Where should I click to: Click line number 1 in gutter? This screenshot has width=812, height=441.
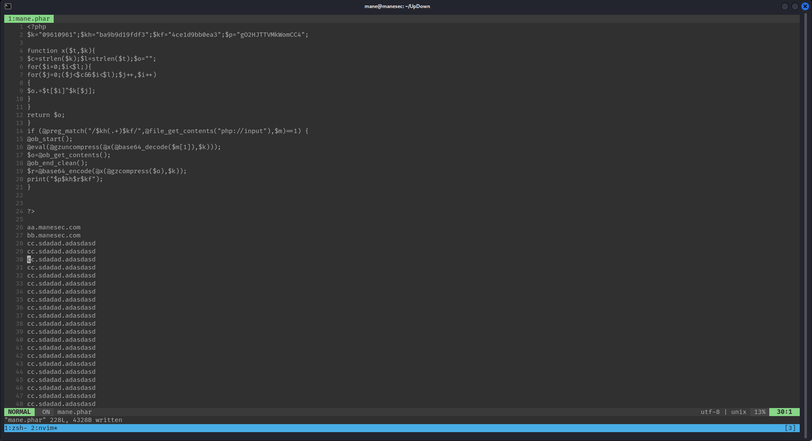[x=21, y=27]
